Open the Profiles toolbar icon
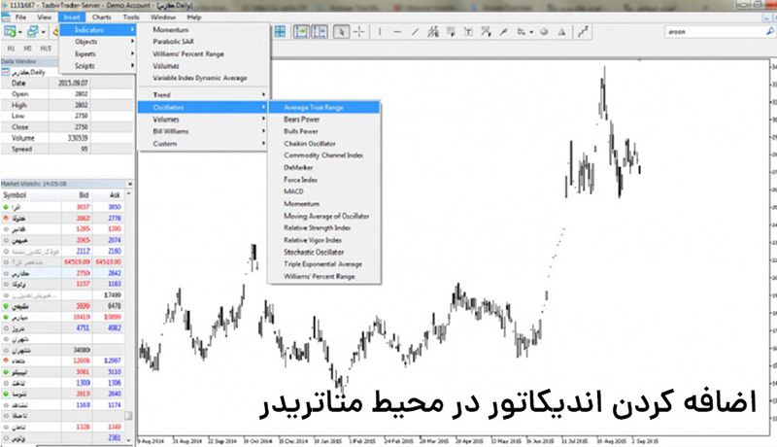Viewport: 777px width, 447px height. pos(33,32)
